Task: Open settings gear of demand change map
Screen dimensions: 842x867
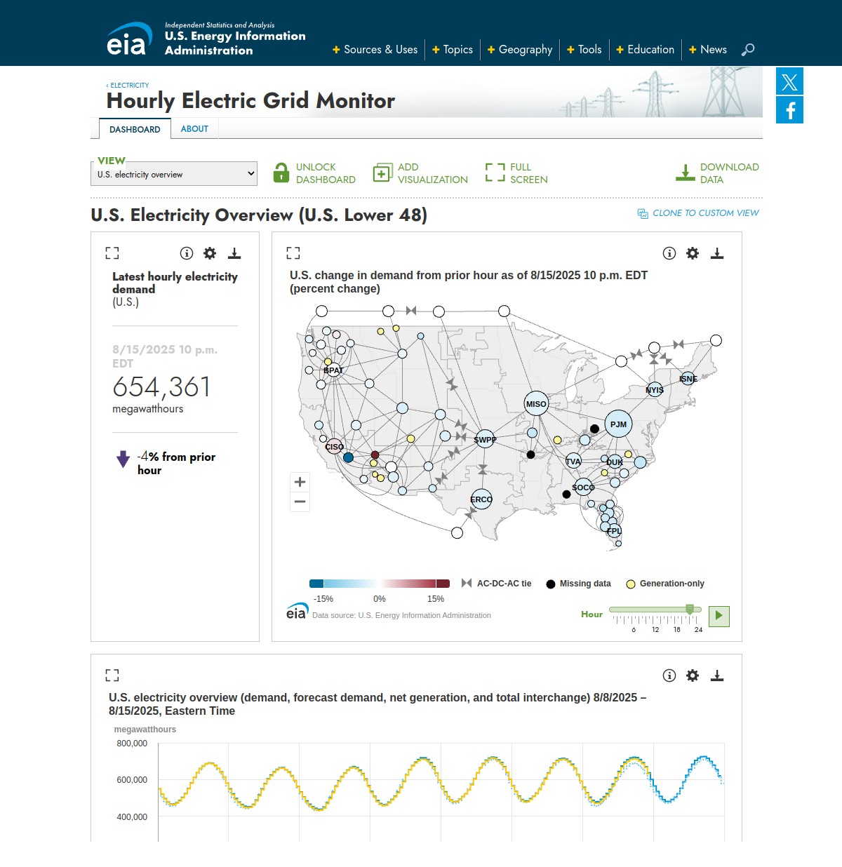Action: tap(693, 253)
